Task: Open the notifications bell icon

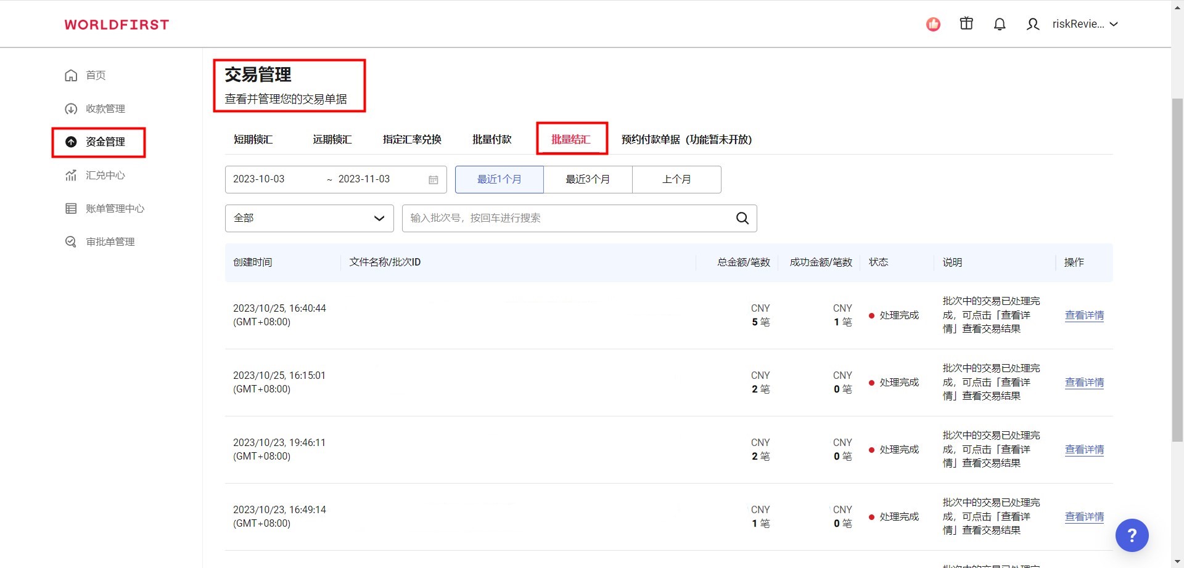Action: point(999,23)
